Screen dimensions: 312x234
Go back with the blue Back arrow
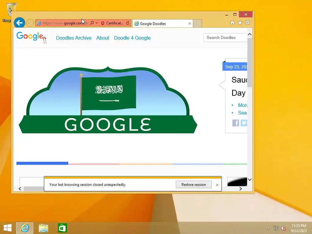point(19,23)
